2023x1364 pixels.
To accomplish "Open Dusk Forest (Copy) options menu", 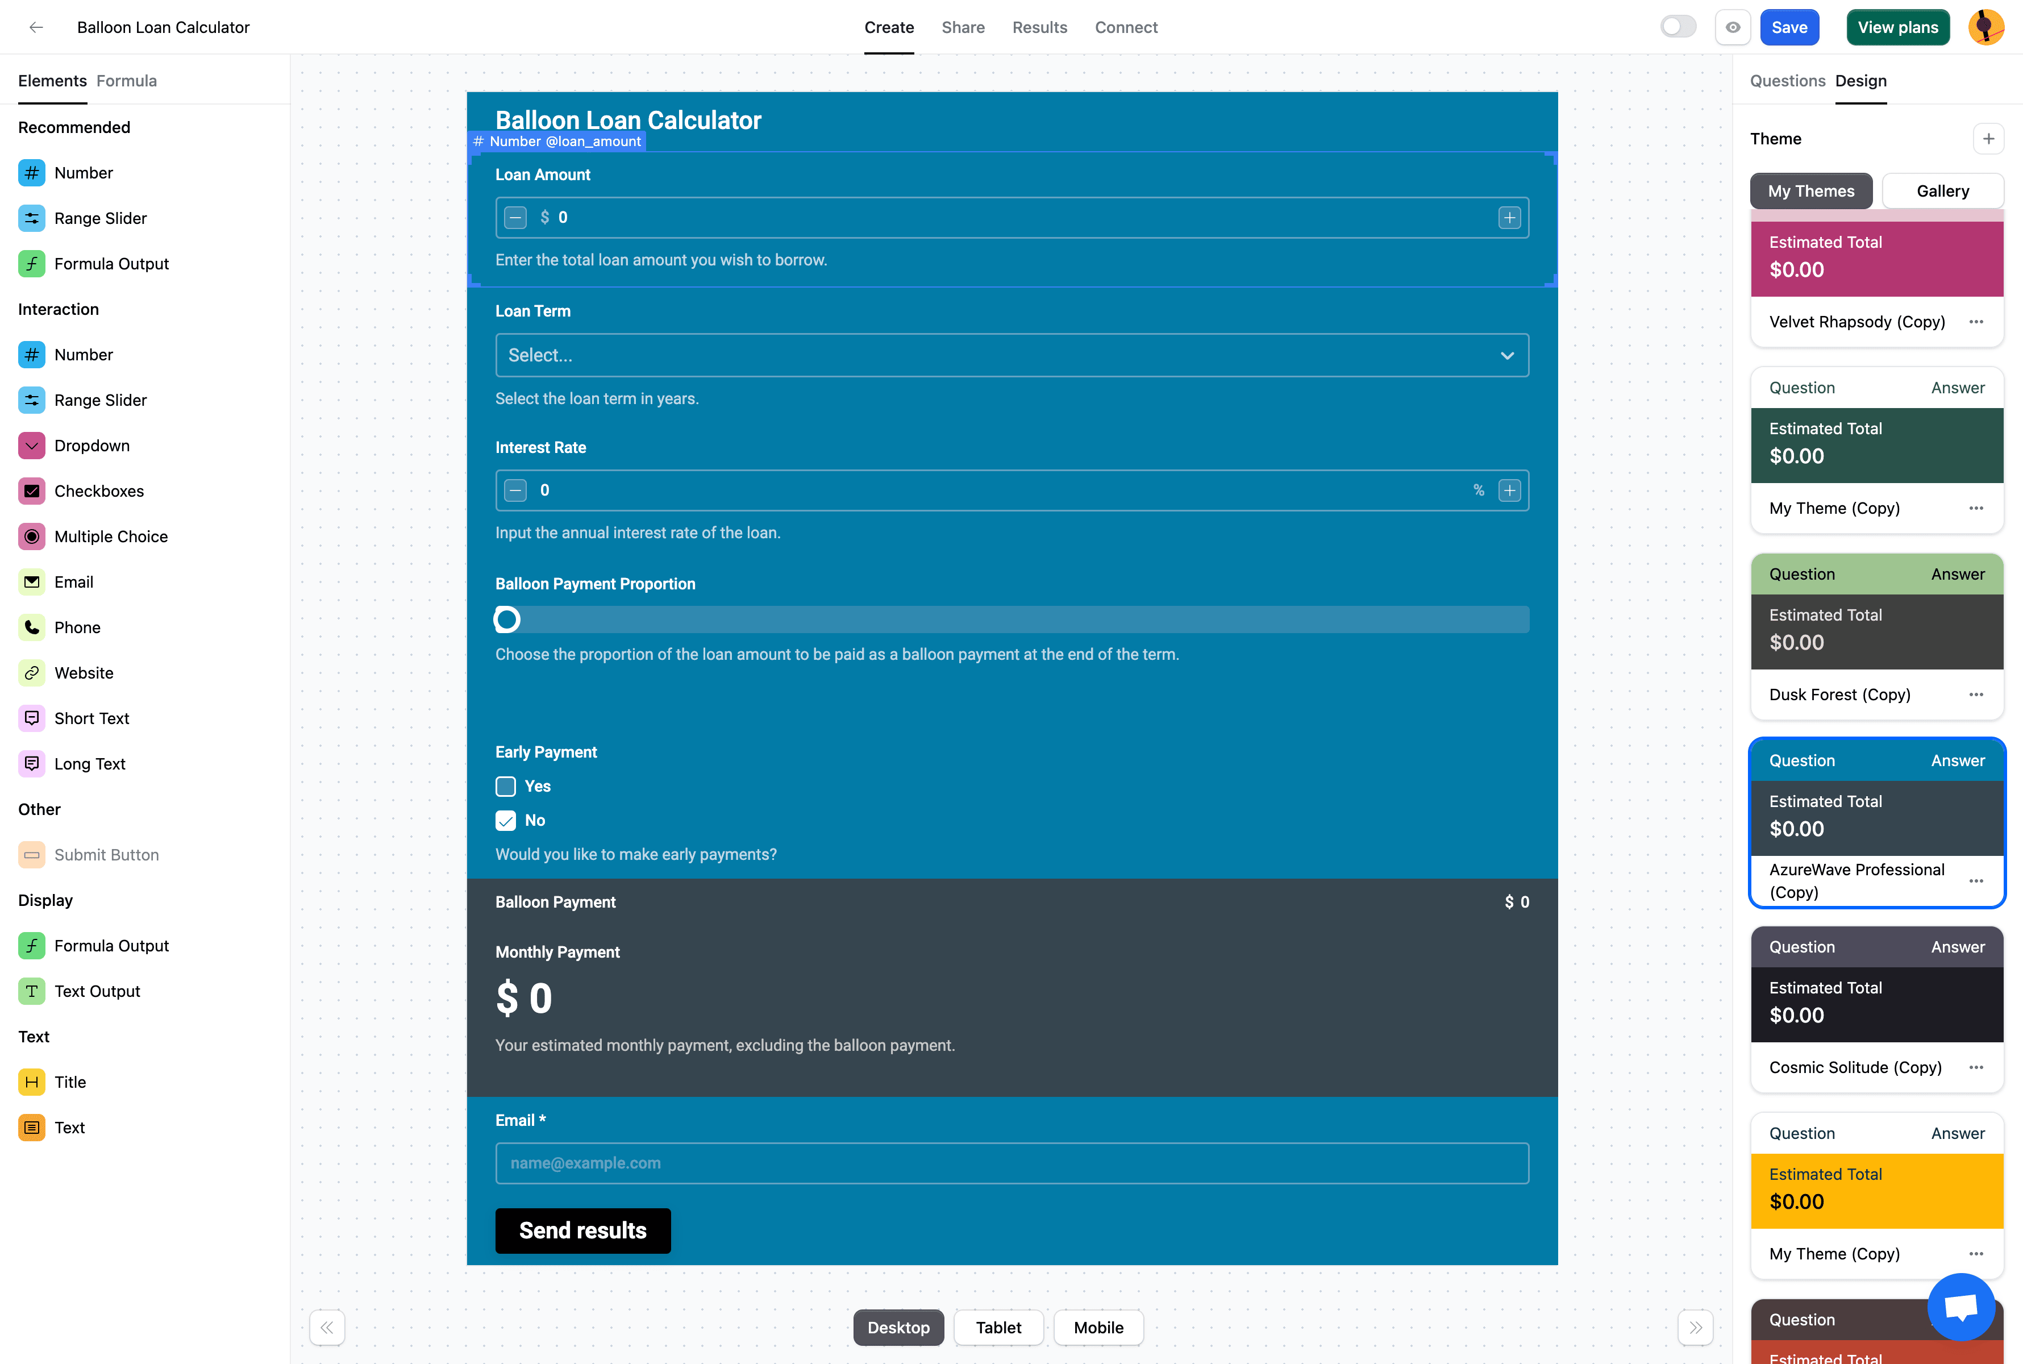I will click(x=1976, y=694).
